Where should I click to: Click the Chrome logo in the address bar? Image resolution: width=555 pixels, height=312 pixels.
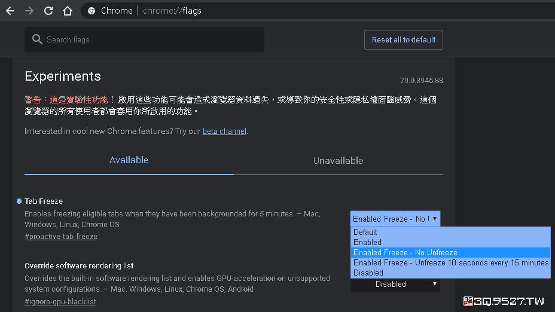(92, 11)
